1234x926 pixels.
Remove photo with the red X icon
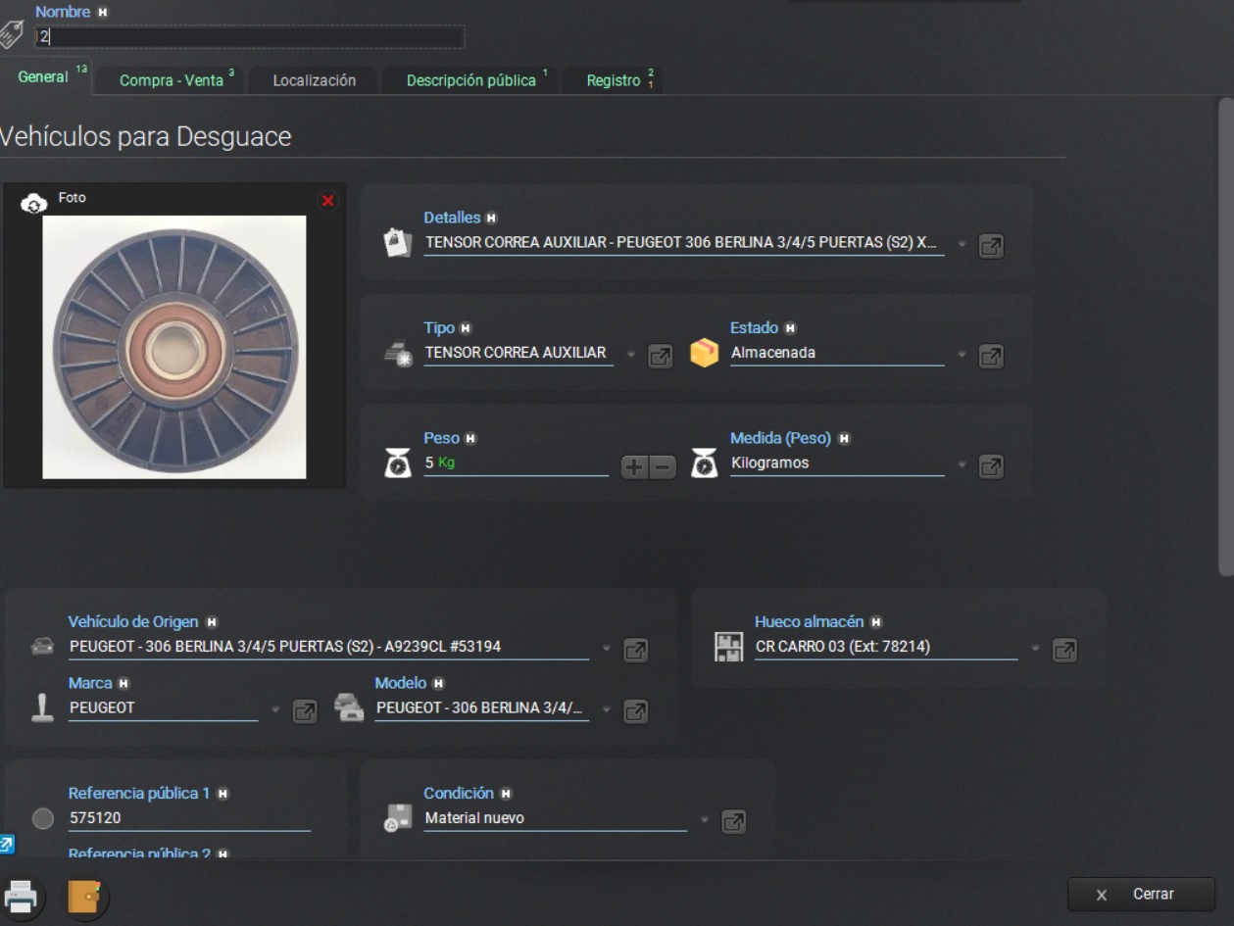pyautogui.click(x=327, y=201)
